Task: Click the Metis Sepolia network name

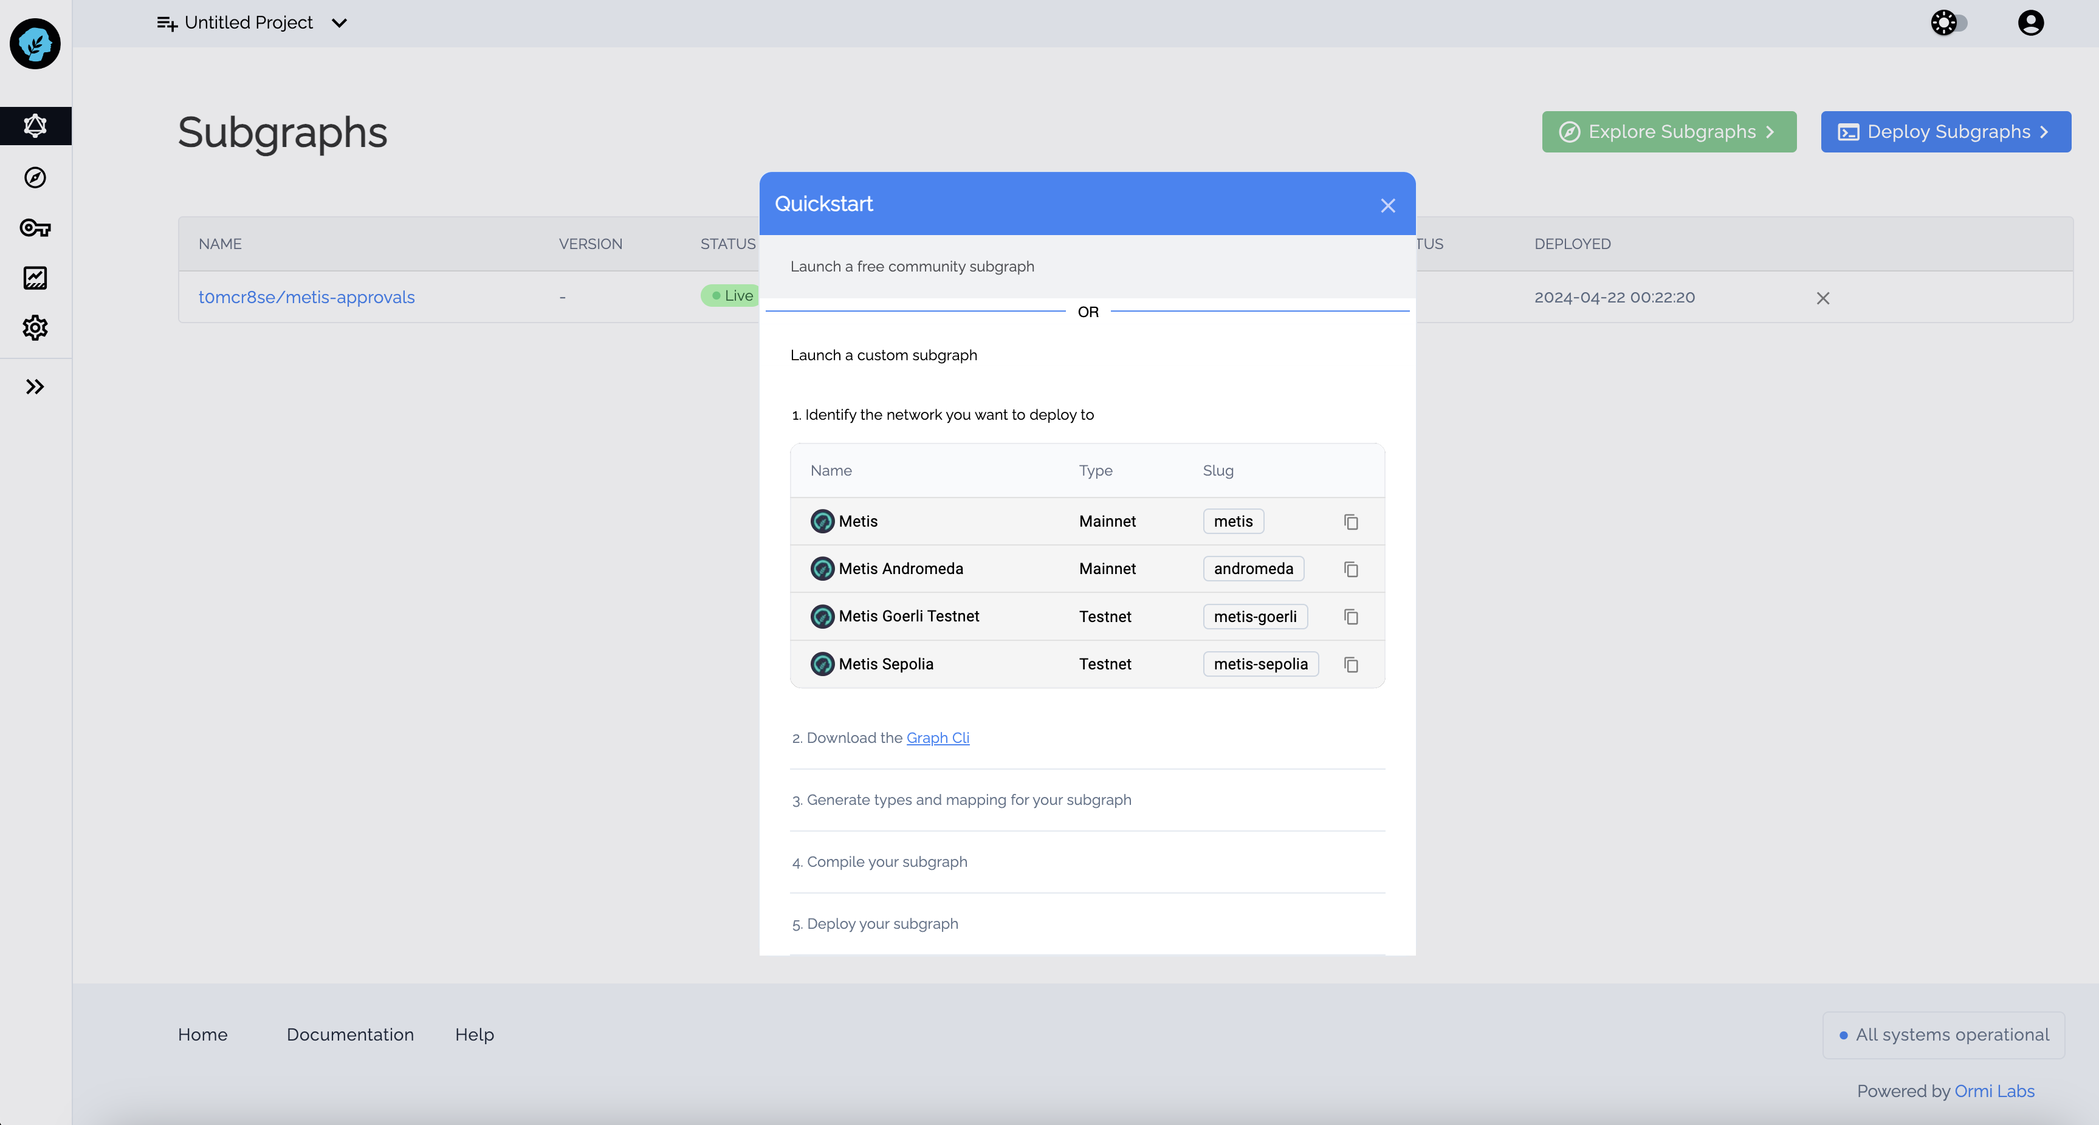Action: pos(885,664)
